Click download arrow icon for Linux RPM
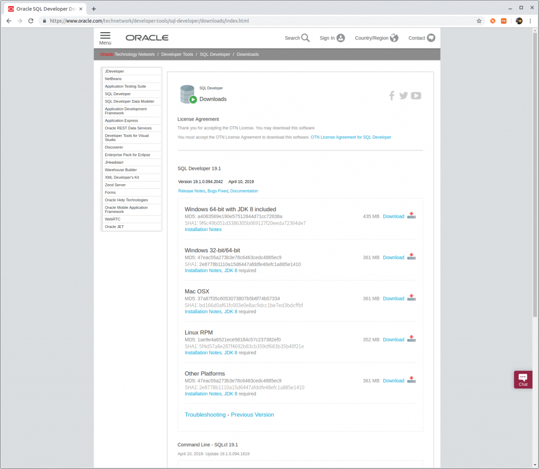This screenshot has width=539, height=469. click(412, 338)
